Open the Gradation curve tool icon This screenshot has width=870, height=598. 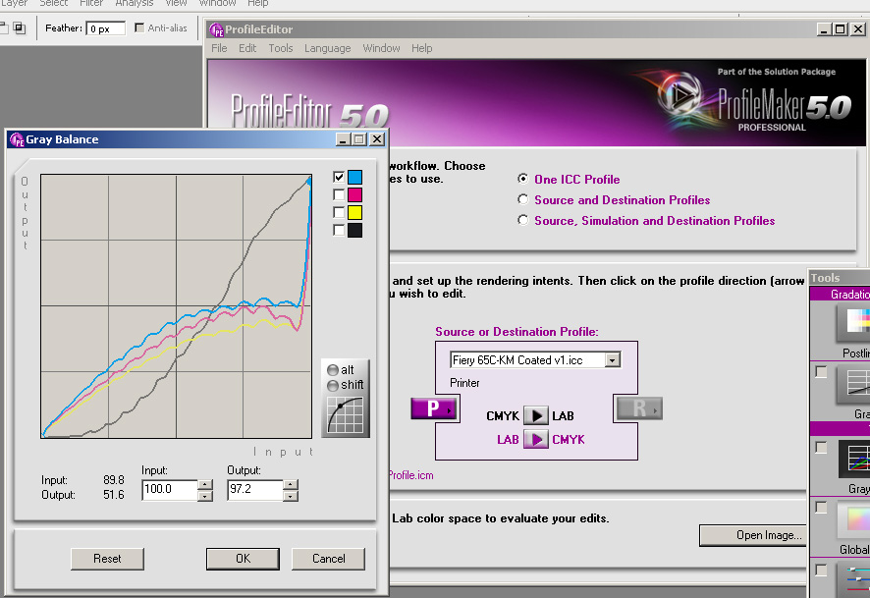(x=853, y=384)
